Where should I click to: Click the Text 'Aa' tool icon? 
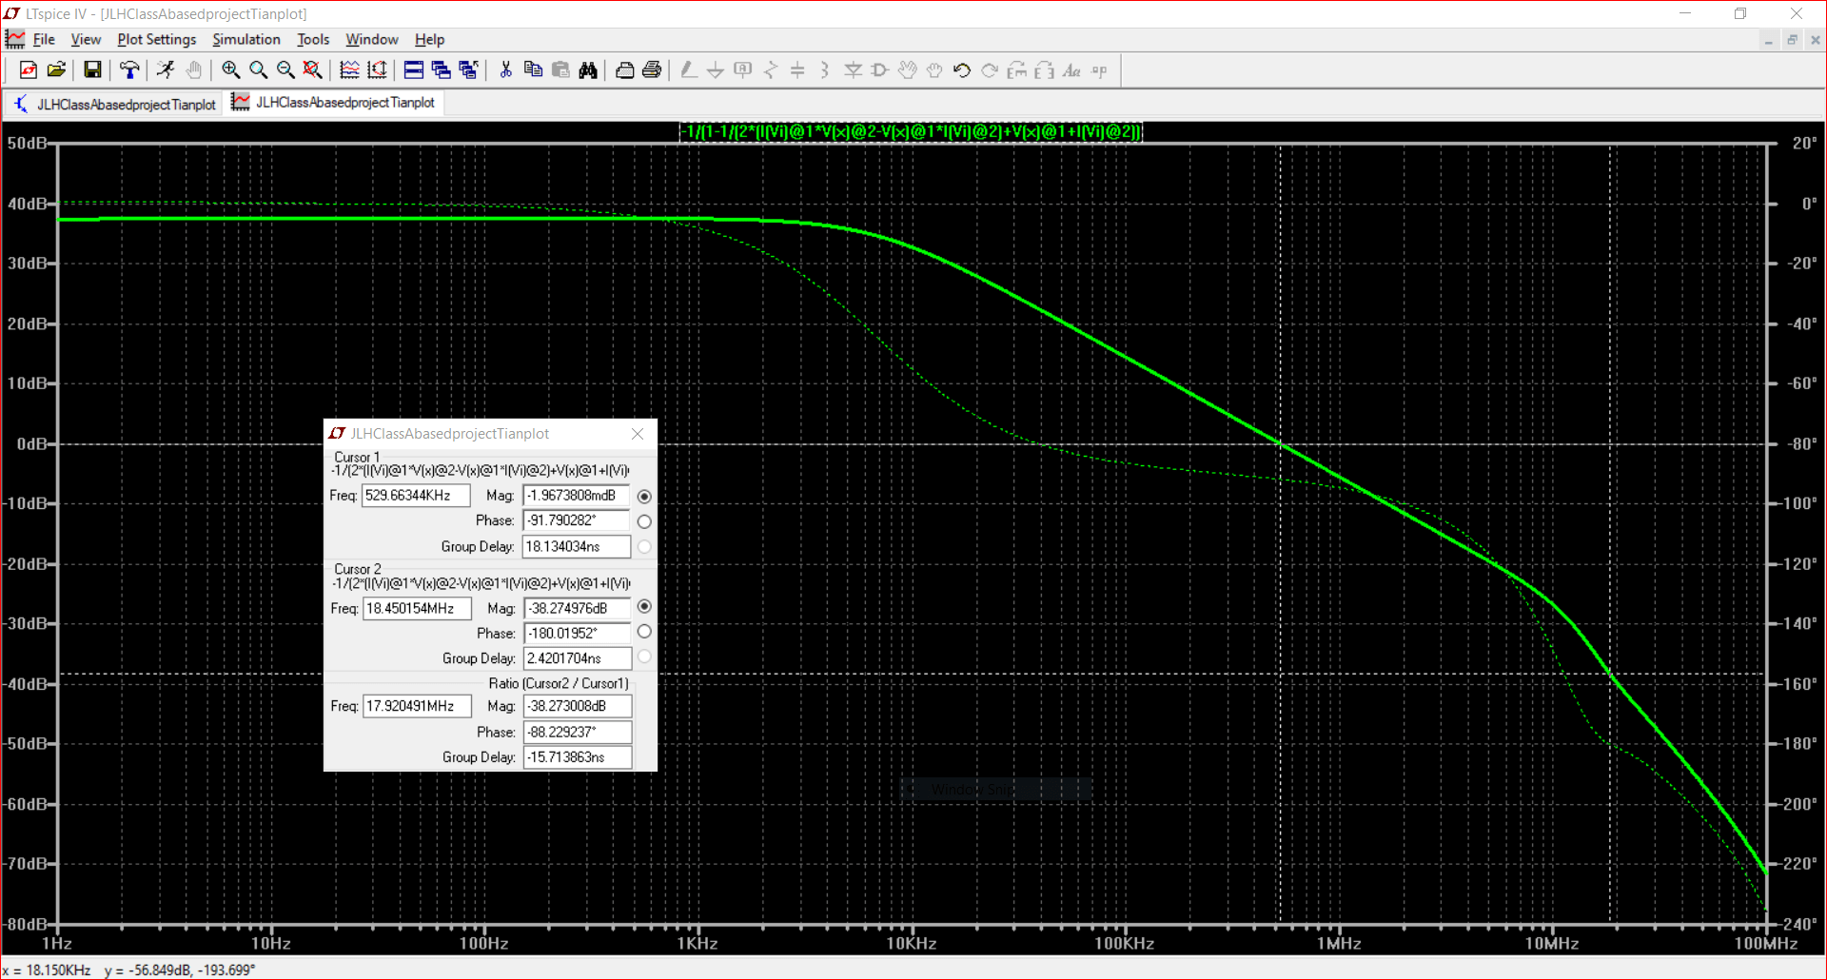1072,70
